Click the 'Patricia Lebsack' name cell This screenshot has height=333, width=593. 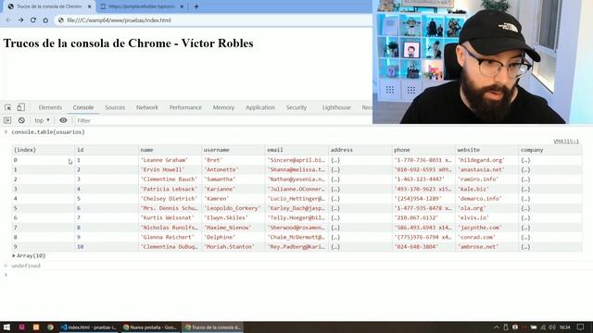(x=170, y=189)
